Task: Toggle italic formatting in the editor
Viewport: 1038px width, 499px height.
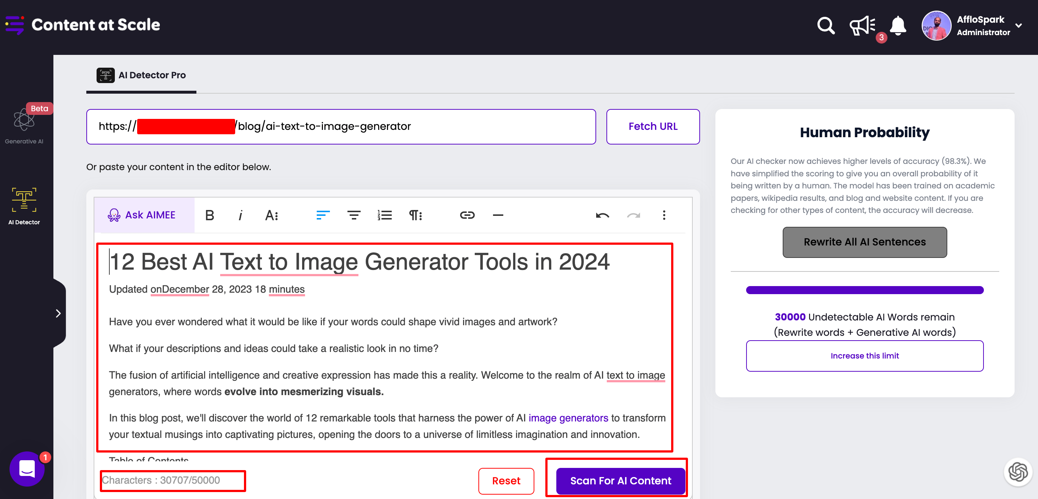Action: pos(240,215)
